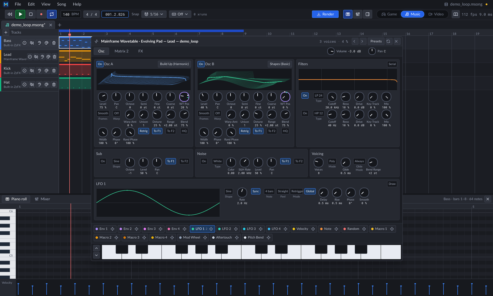Click the LFO 1 Draw button
The image size is (493, 296).
point(392,184)
